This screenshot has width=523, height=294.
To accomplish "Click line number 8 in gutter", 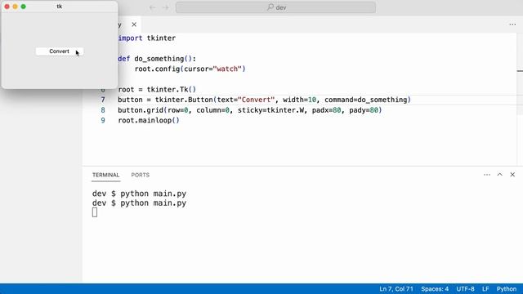I will click(103, 110).
